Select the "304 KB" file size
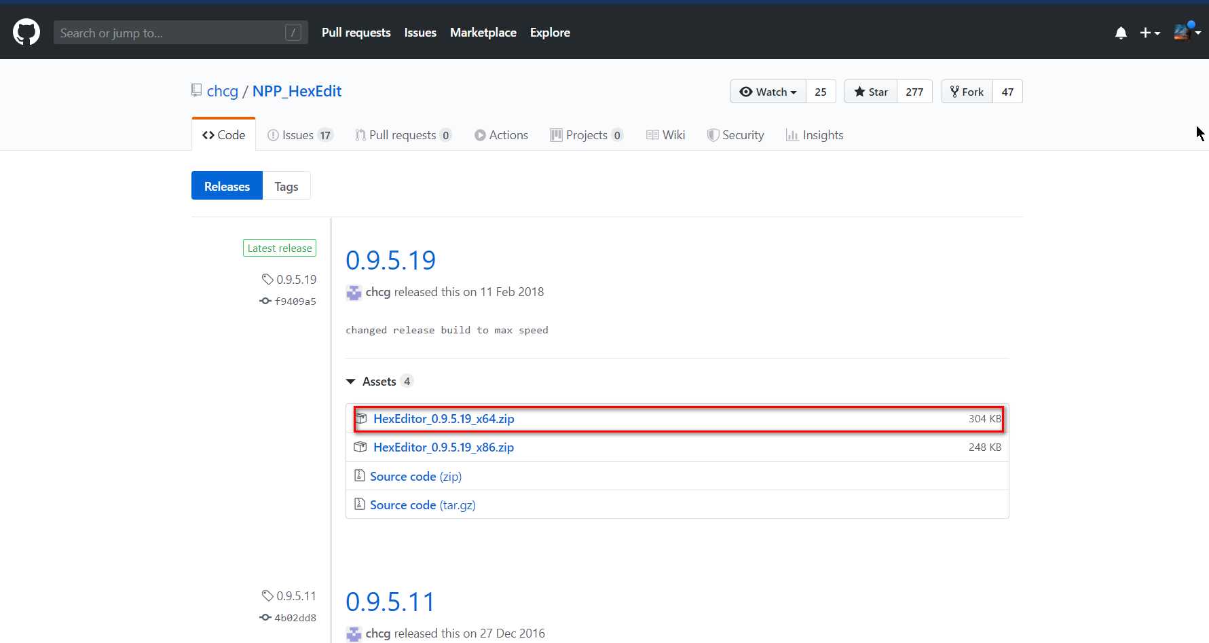The height and width of the screenshot is (643, 1209). 985,419
